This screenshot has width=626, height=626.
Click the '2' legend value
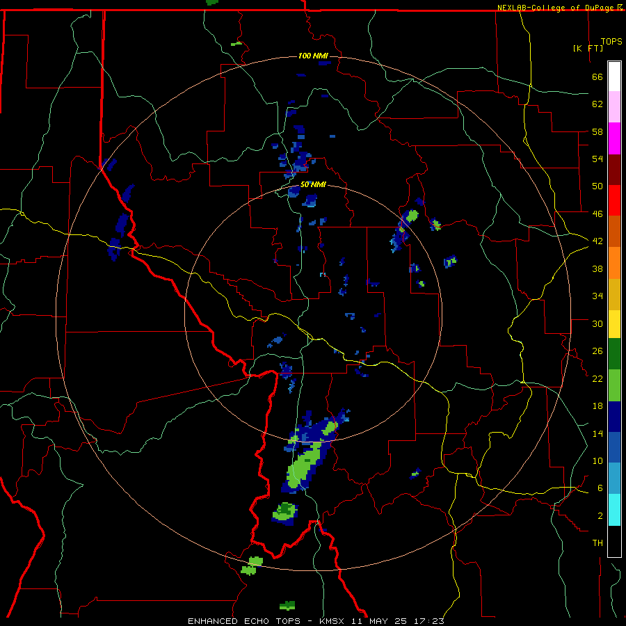point(600,515)
